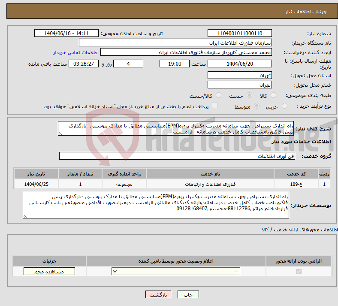
Task: Click the واحد اندازه گیری column header
Action: pos(124,174)
